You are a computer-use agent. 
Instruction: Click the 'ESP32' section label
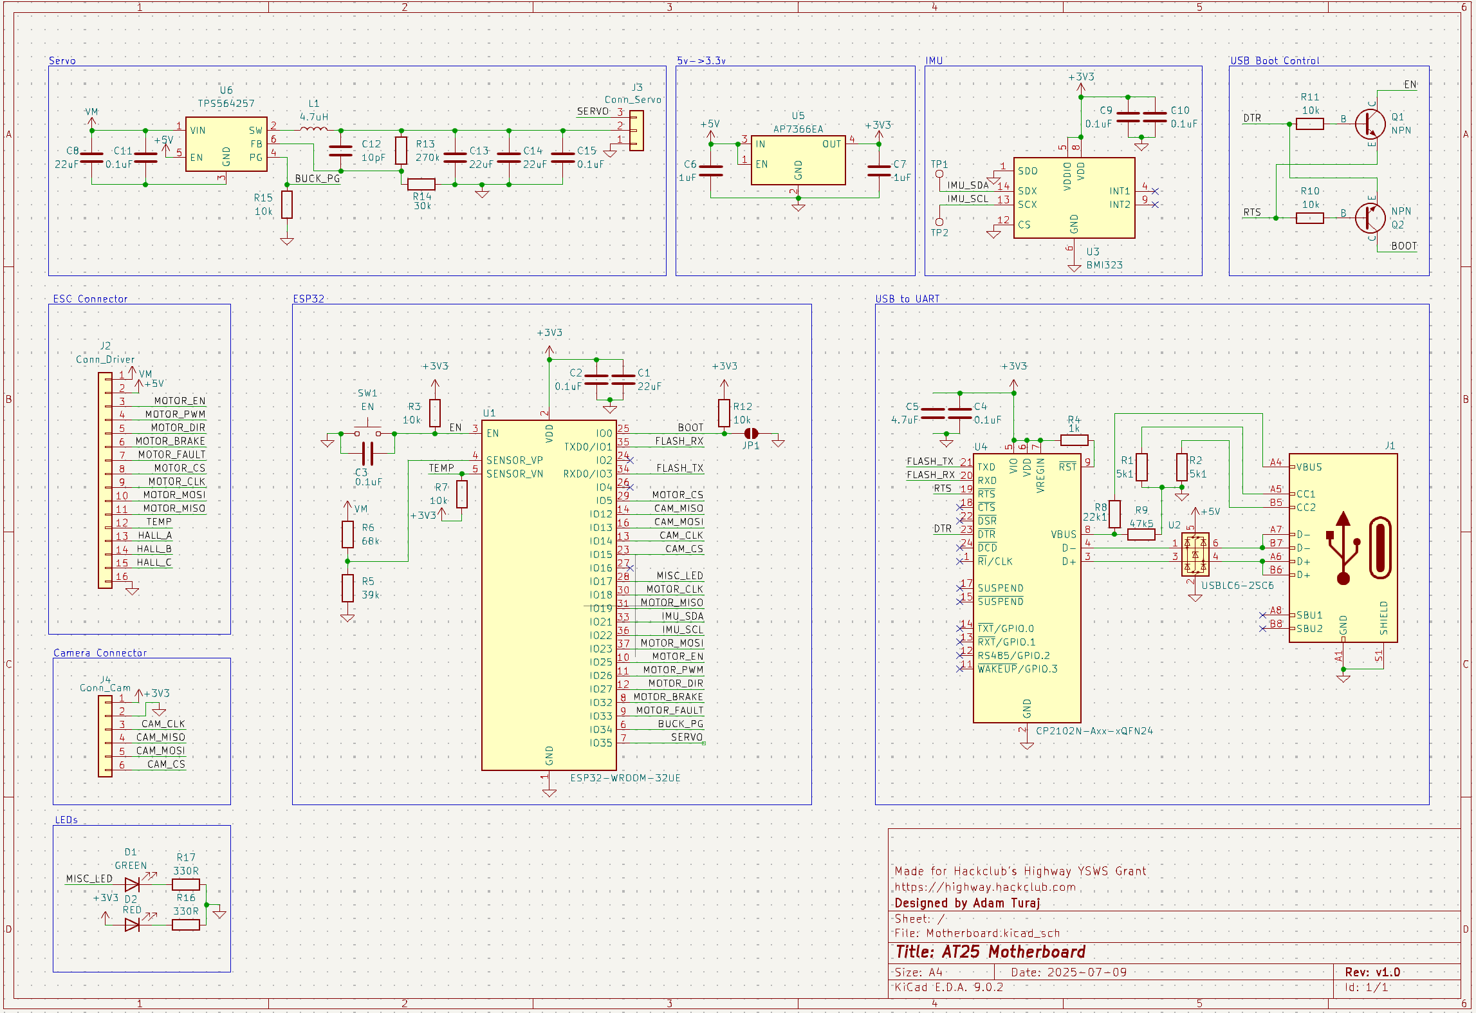(x=309, y=299)
